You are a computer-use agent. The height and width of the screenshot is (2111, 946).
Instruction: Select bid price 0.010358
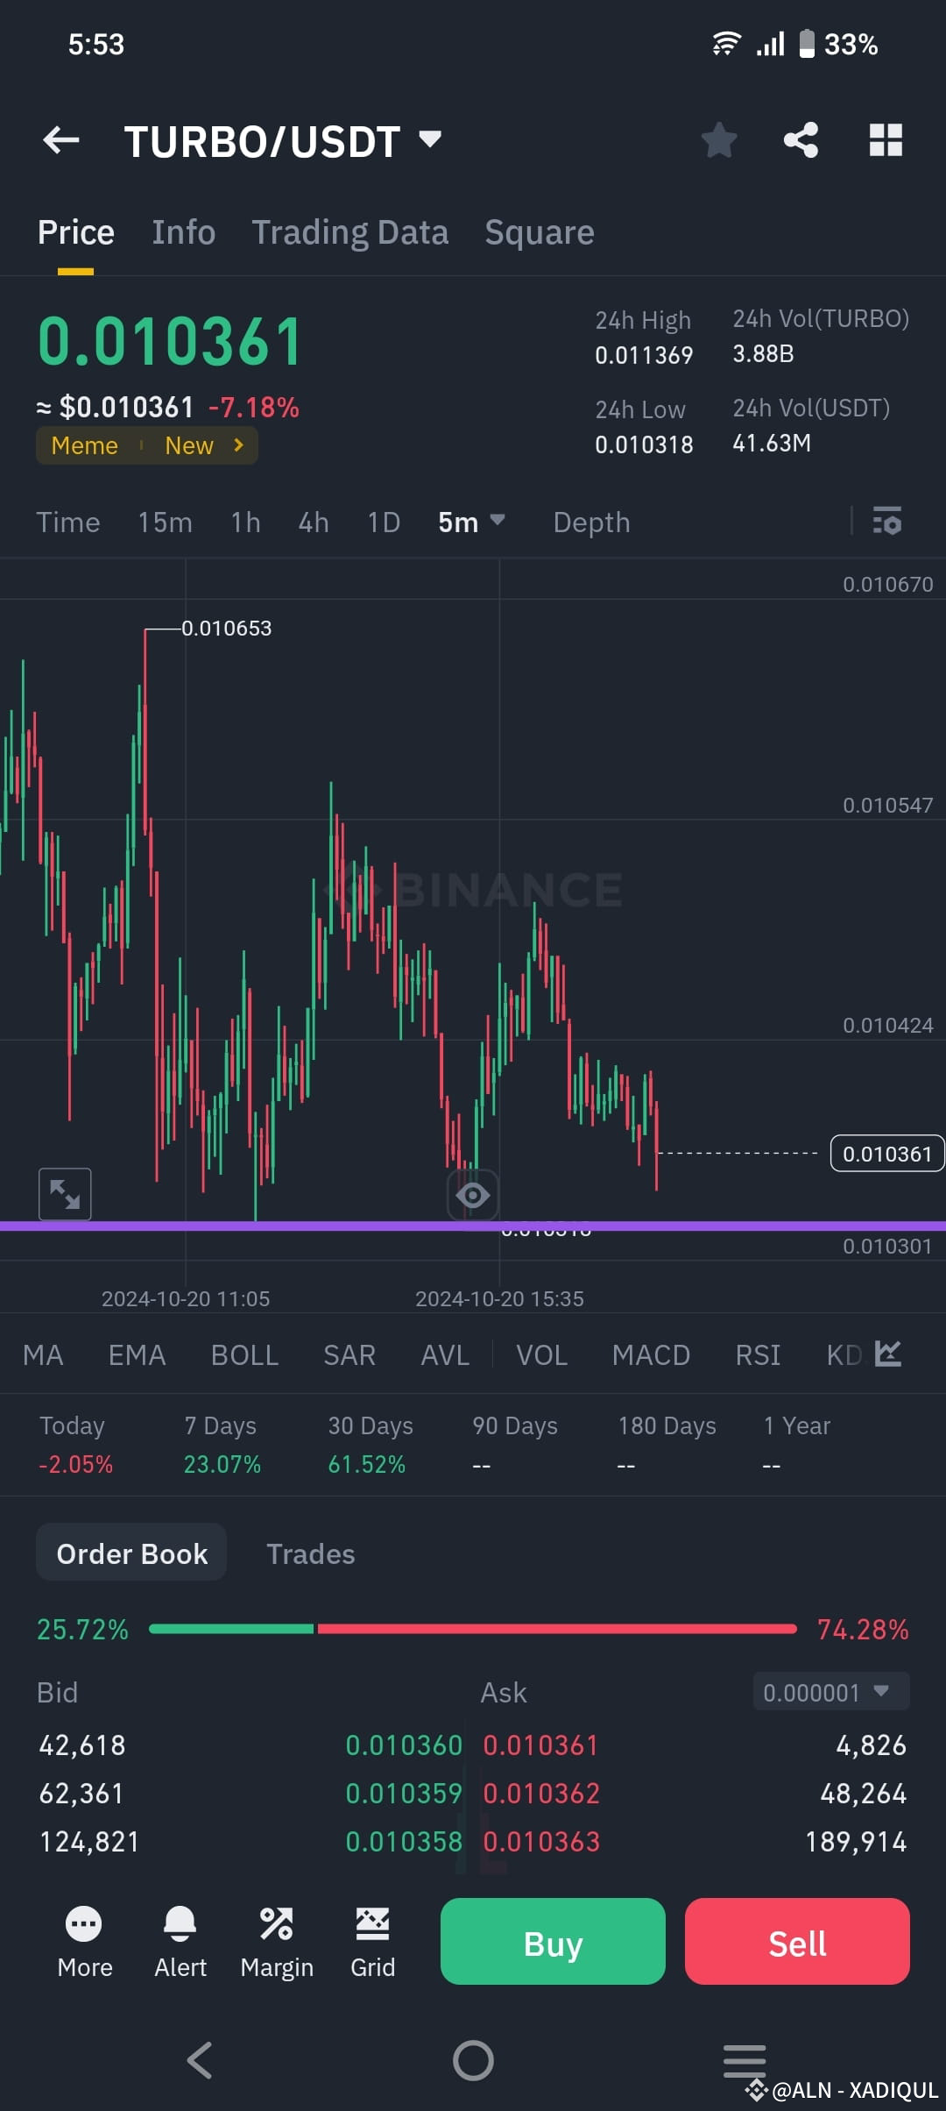pyautogui.click(x=404, y=1842)
